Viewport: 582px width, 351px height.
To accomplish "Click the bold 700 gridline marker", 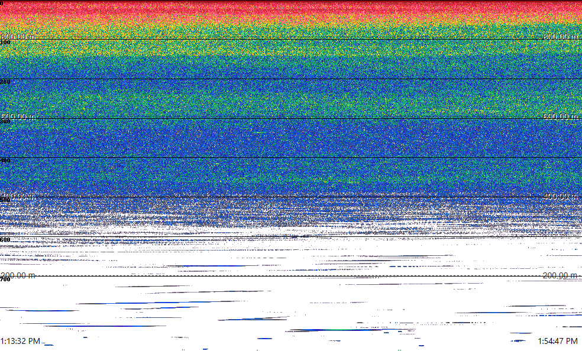I will (5, 279).
